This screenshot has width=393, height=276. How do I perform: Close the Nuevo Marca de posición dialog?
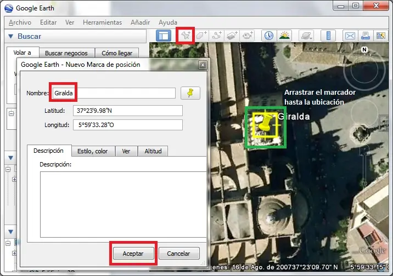[203, 65]
